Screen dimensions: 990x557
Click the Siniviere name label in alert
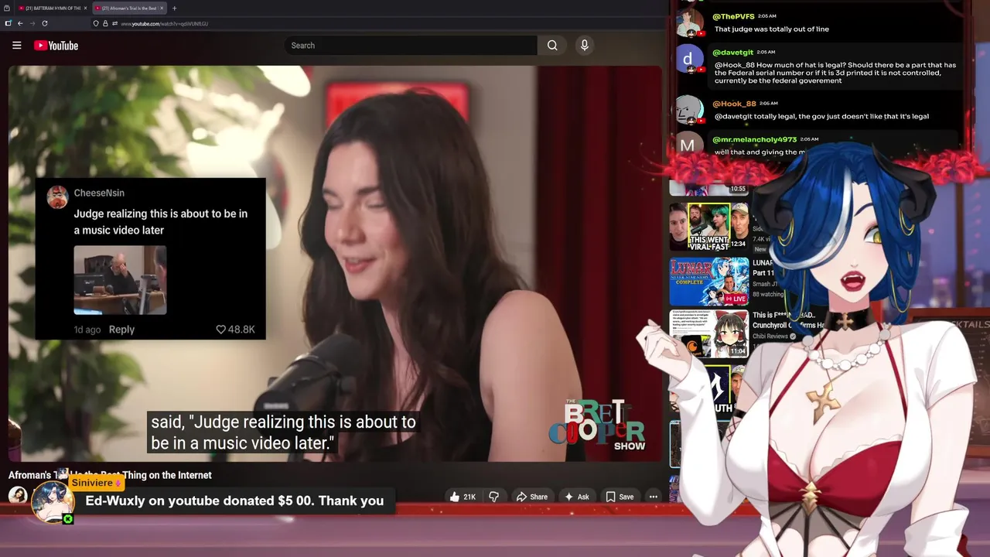coord(96,483)
